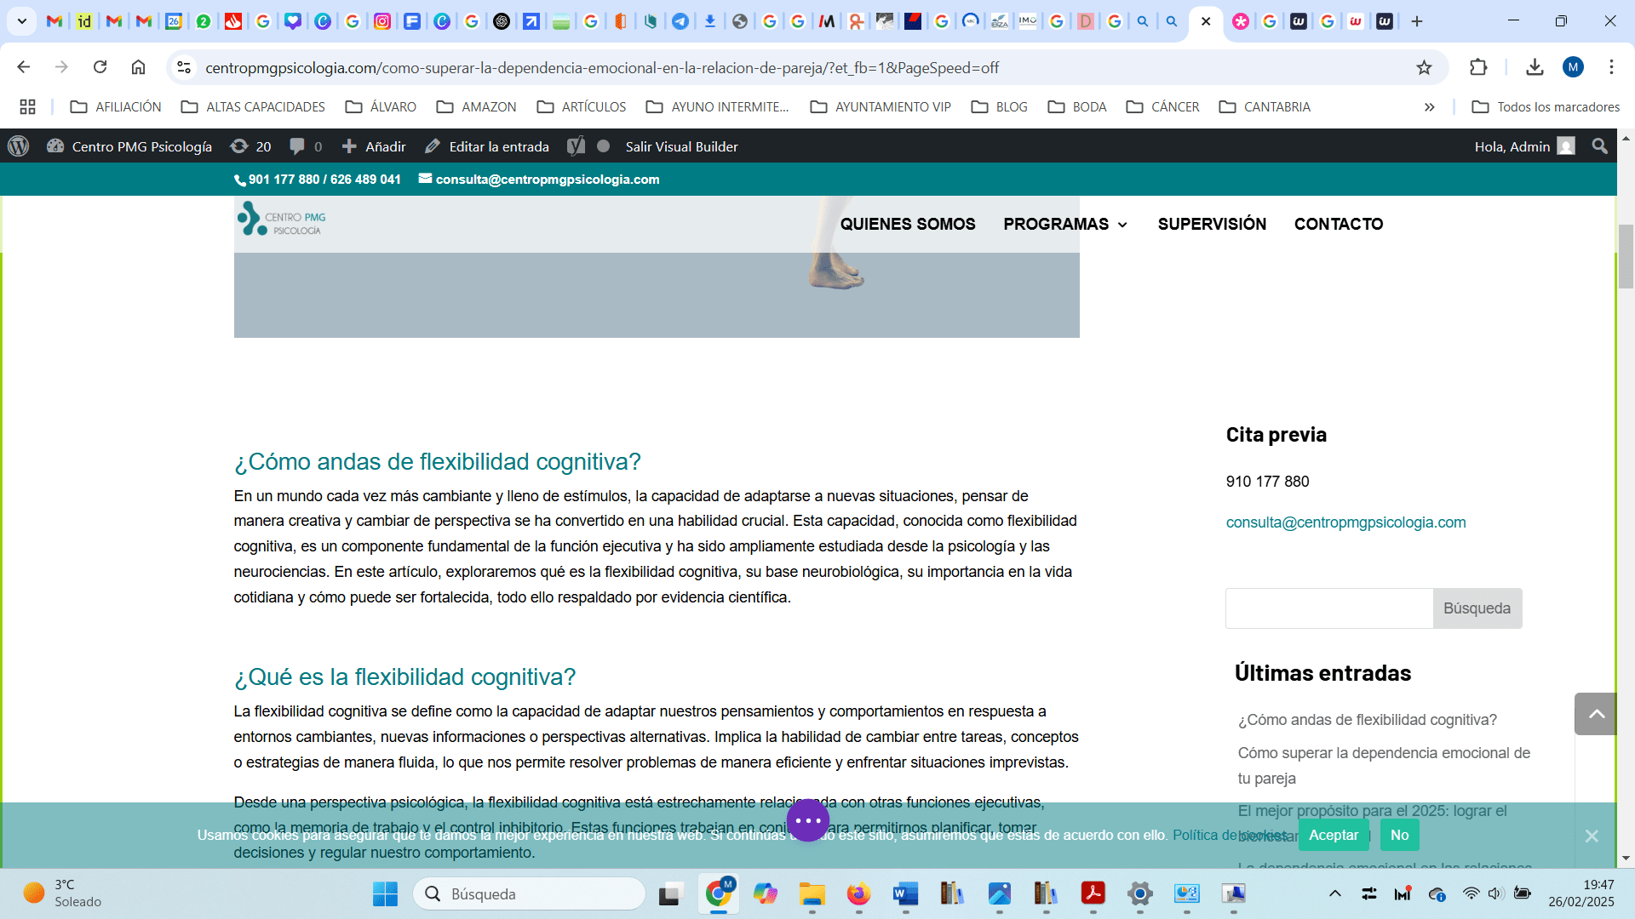Click the header email consulta@centropmgpsicologia.com
The image size is (1635, 919).
point(539,180)
